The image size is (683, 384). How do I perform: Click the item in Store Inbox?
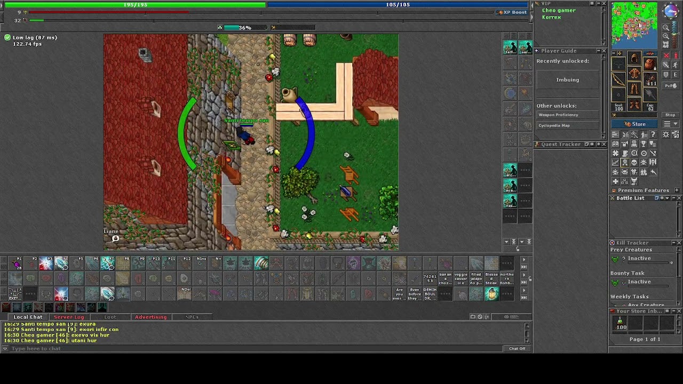click(620, 323)
